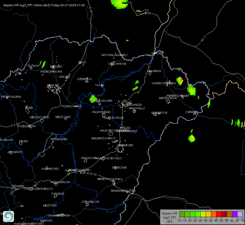245x225 pixels.
Task: Click the TISZAÚJVÁROS town label
Action: [x=71, y=106]
